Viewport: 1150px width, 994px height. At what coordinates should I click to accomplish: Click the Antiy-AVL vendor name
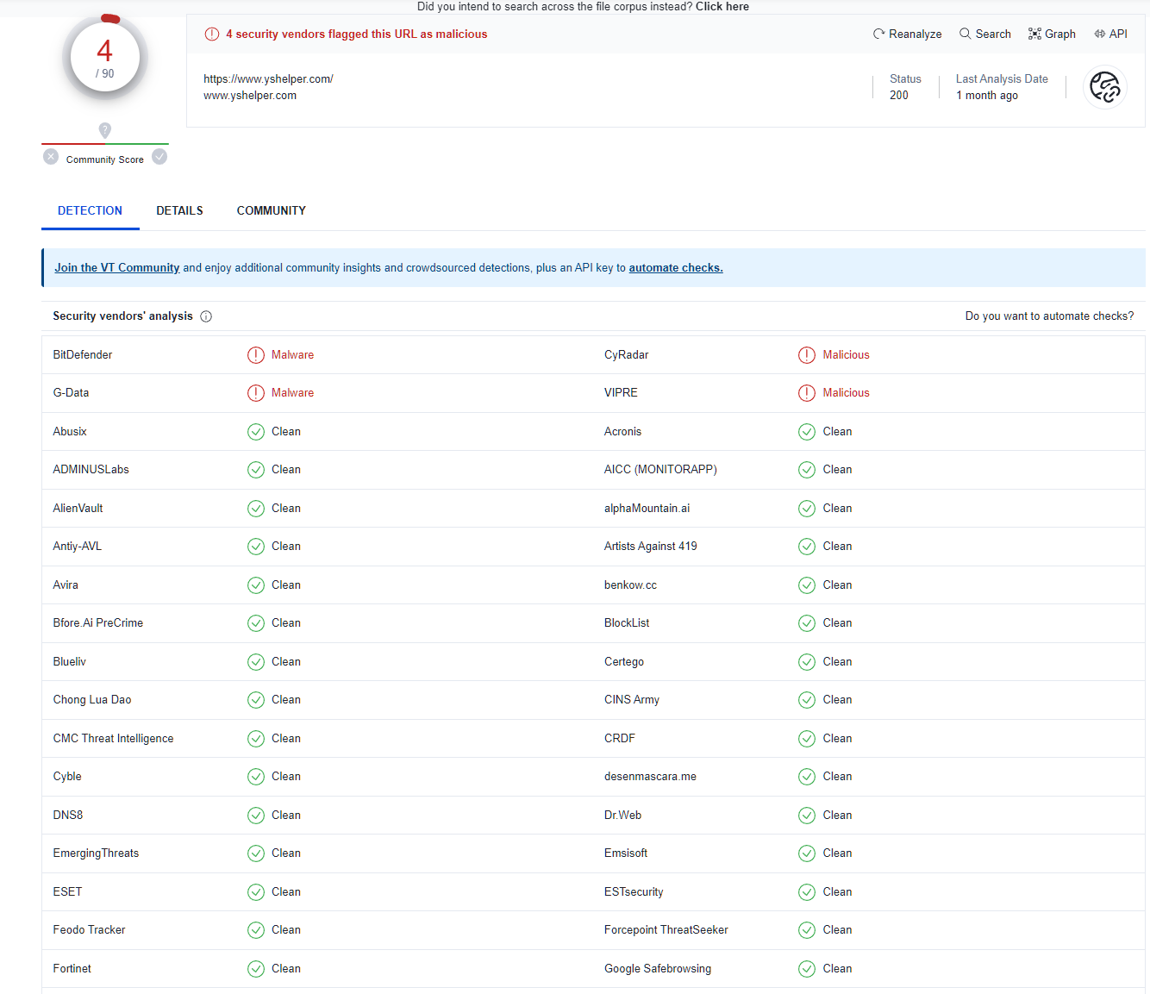(78, 547)
